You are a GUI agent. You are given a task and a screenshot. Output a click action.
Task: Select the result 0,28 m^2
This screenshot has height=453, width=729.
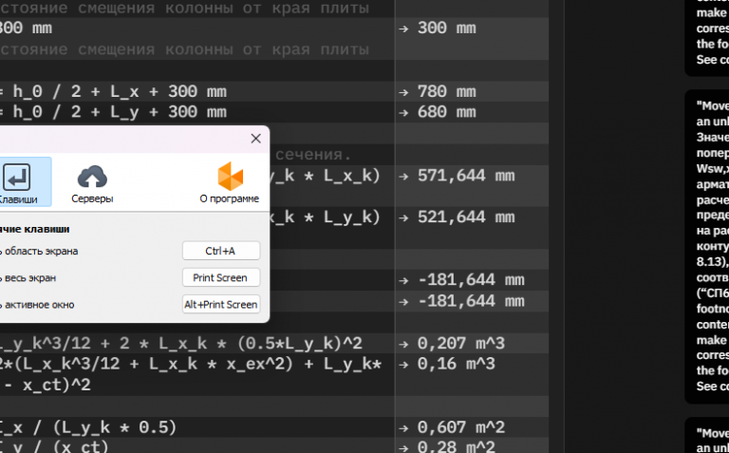(456, 446)
